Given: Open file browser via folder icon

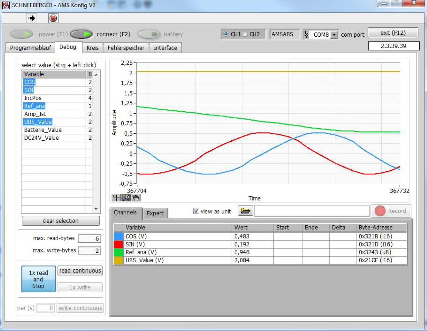Looking at the screenshot, I should (x=245, y=211).
